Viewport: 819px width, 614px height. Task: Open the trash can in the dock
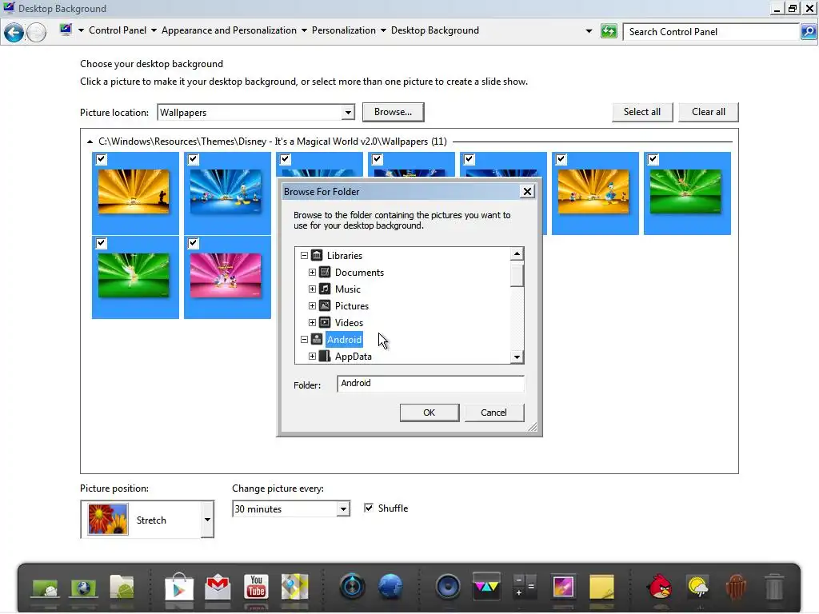pyautogui.click(x=774, y=587)
